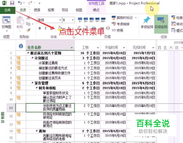Click the Move task icon
This screenshot has width=183, height=143.
point(173,24)
